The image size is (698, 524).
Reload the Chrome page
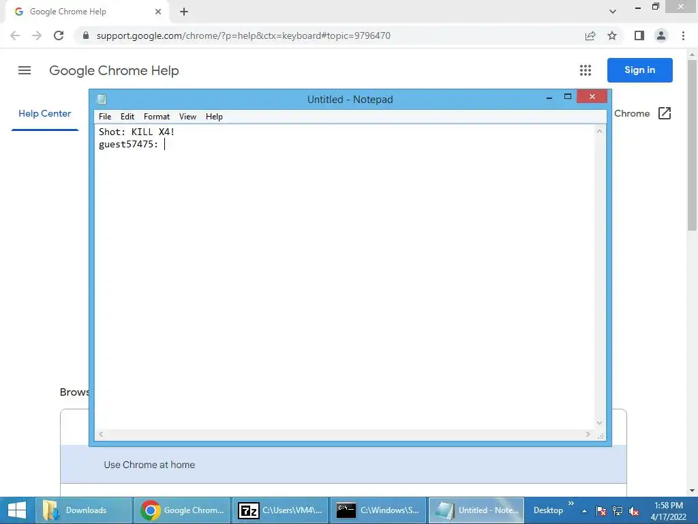tap(59, 35)
